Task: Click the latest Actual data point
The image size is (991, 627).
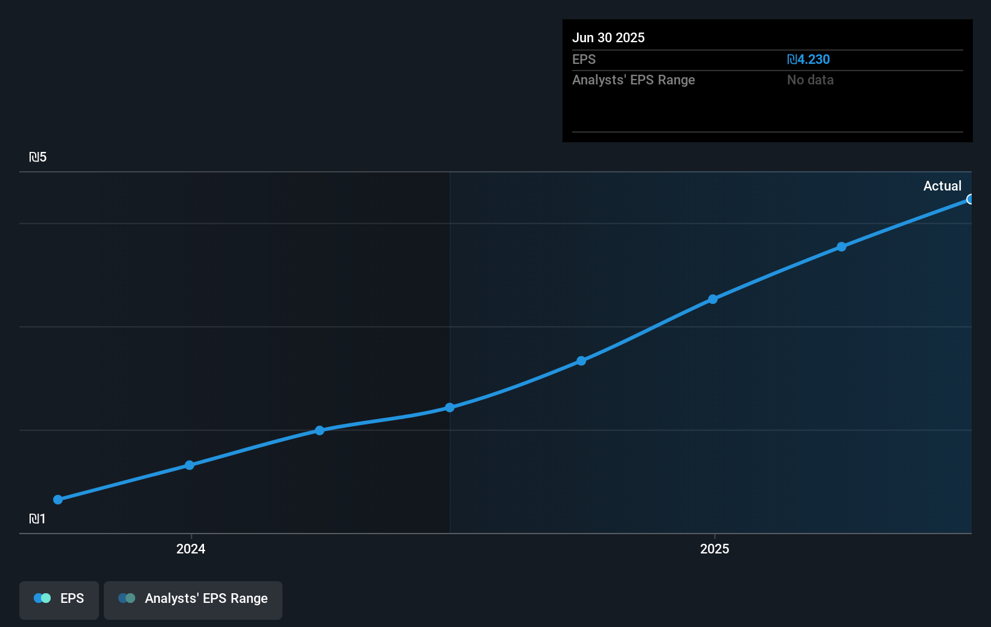Action: pos(970,199)
